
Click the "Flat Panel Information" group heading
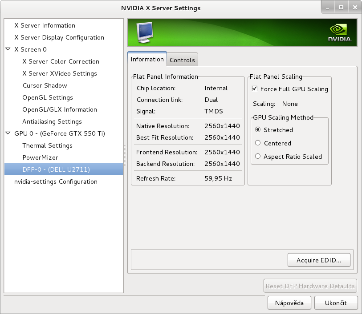coord(165,76)
